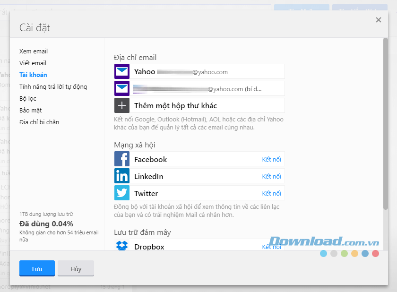
Task: Click the Dropbox icon under Lưu trữ đám mây
Action: click(121, 246)
